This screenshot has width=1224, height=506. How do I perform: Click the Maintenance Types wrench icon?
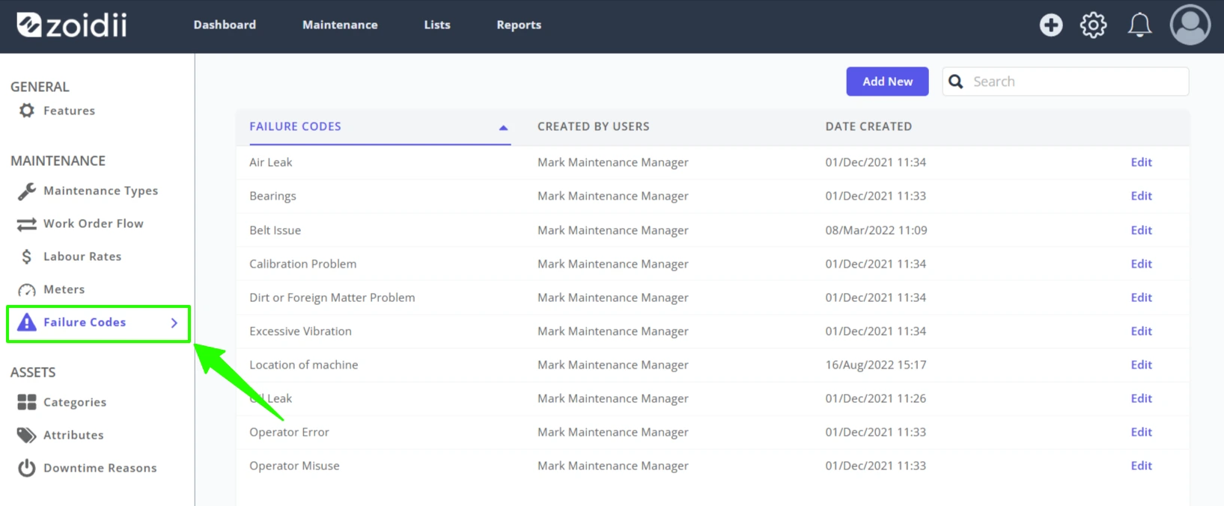tap(27, 191)
